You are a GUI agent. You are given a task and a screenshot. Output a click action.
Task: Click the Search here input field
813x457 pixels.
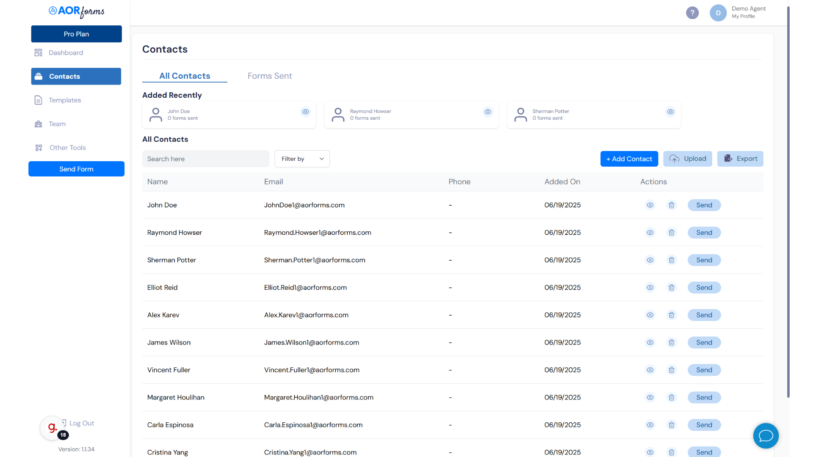[x=205, y=159]
